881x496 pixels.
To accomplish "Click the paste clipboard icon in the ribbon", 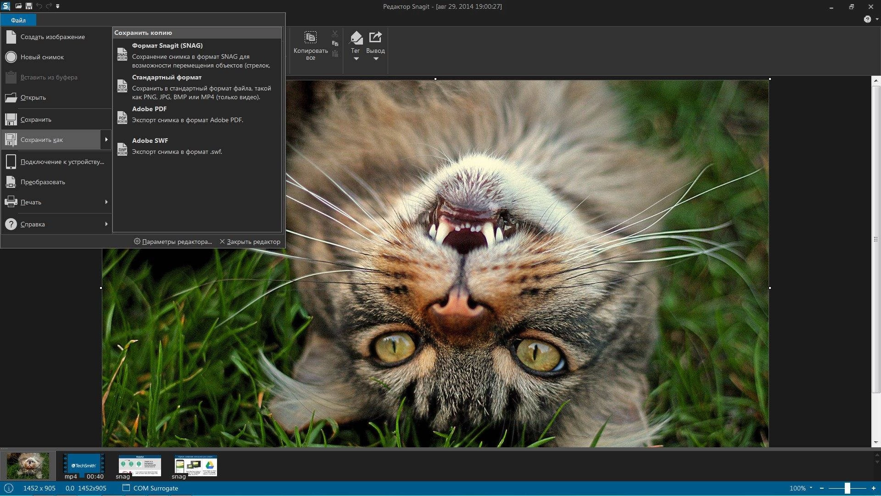I will tap(335, 54).
